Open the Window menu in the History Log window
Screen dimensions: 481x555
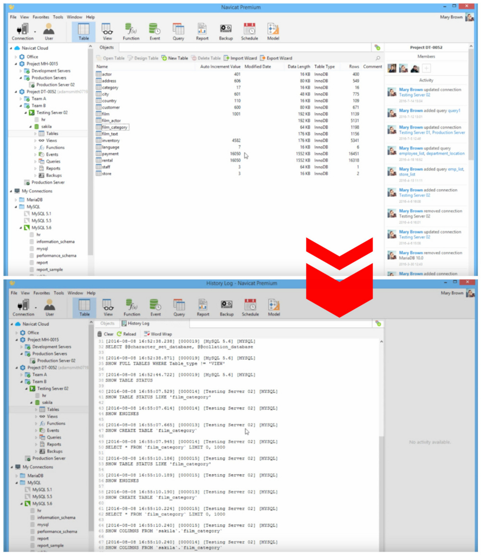pos(75,293)
